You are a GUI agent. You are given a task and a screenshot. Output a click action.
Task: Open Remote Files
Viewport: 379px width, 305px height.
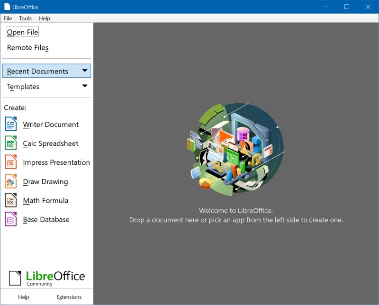(27, 47)
